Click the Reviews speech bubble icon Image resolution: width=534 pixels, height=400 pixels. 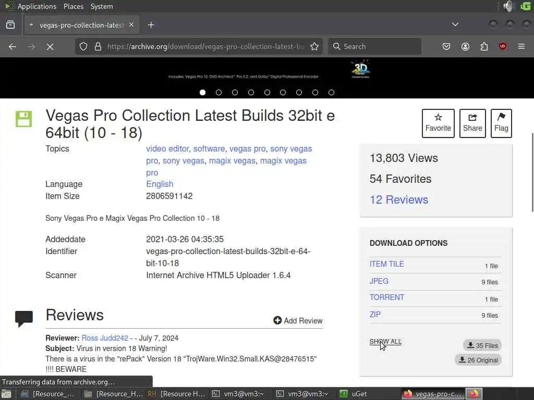coord(24,319)
